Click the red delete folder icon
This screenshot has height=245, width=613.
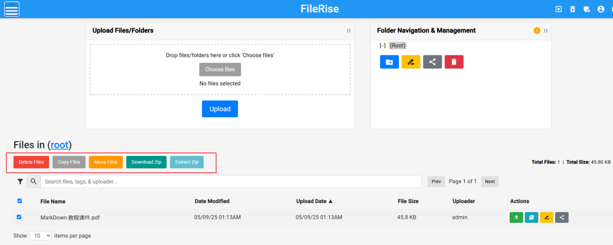[x=454, y=62]
